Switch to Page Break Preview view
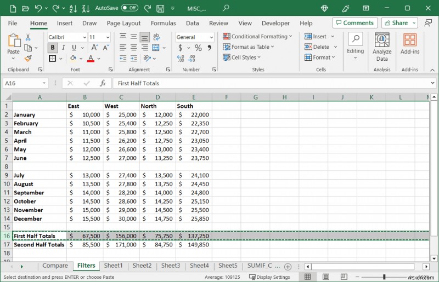Image resolution: width=439 pixels, height=282 pixels. pos(344,277)
